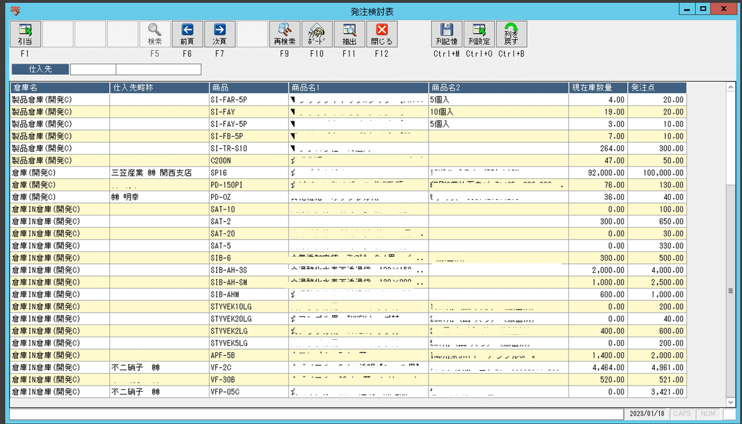Click the 現在庫数量 column header
The width and height of the screenshot is (742, 424).
point(598,87)
